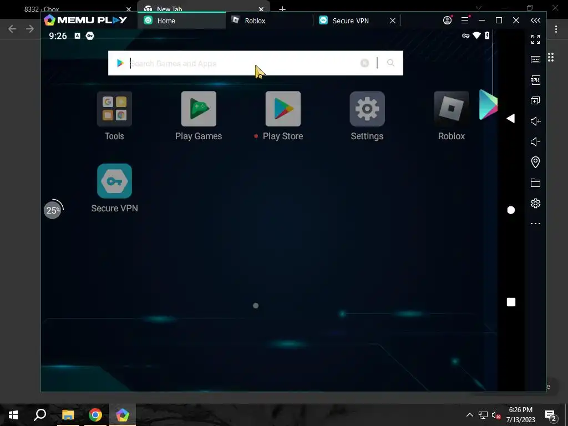Click the magnifier search button in search bar
The height and width of the screenshot is (426, 568).
point(390,63)
